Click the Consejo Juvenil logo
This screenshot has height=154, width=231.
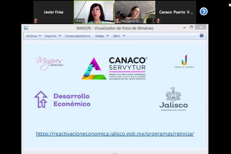click(x=184, y=61)
